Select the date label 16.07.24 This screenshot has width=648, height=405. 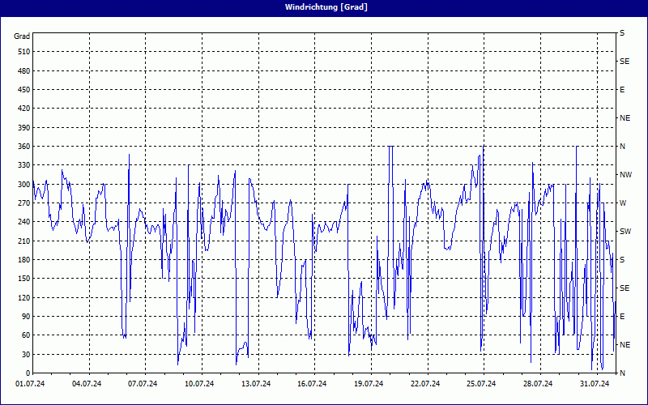point(312,384)
